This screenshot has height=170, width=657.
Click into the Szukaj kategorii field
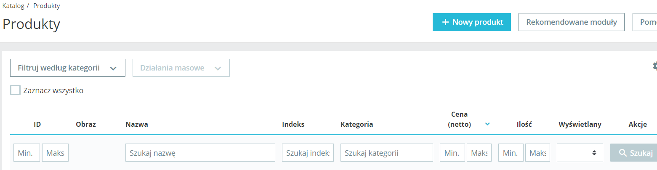coord(386,153)
